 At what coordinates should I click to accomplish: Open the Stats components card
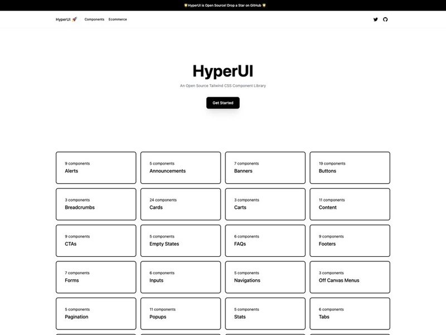265,313
